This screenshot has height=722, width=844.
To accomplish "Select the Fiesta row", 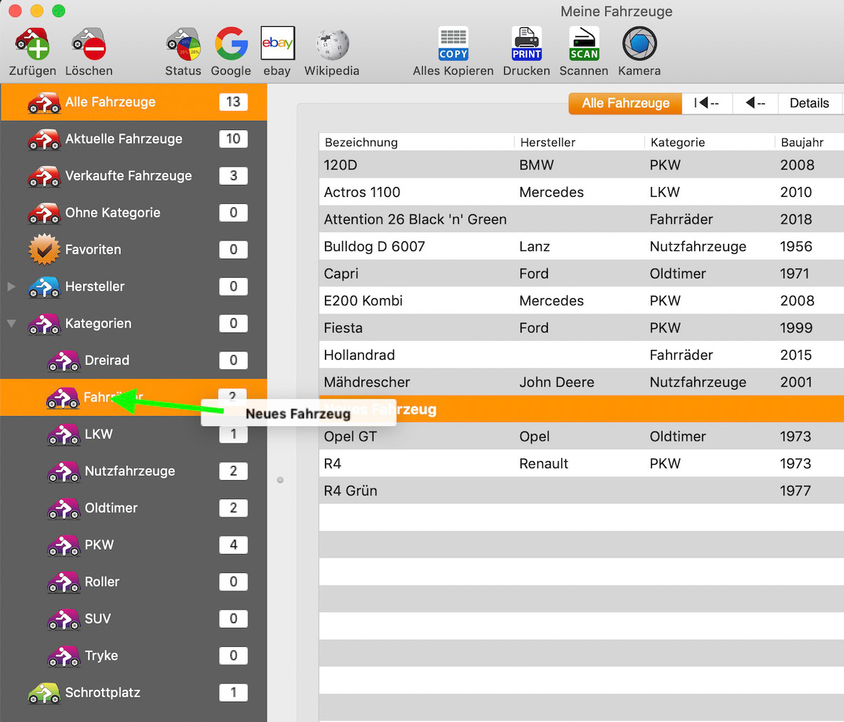I will (x=582, y=328).
